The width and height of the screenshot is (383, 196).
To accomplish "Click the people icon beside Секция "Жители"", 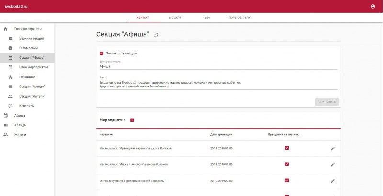I will pos(11,96).
